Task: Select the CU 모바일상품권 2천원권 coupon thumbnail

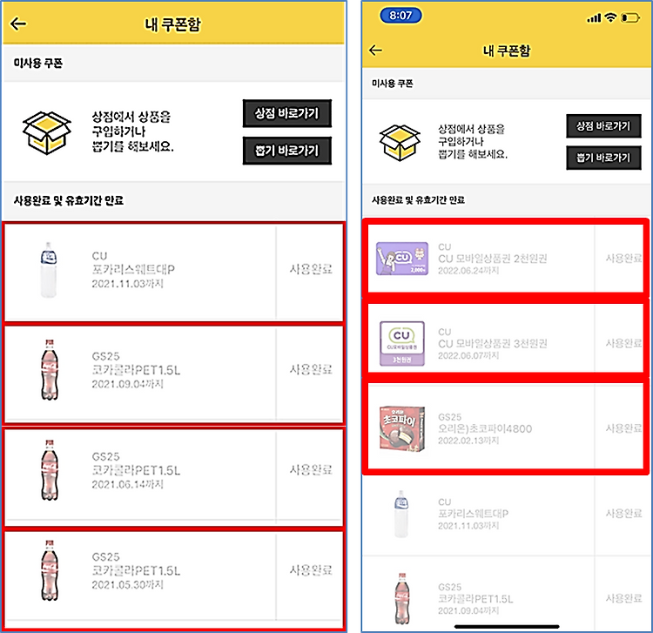Action: click(402, 259)
